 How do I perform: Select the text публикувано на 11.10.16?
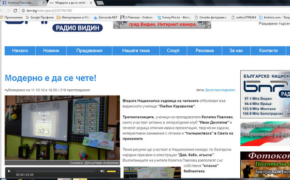[x=25, y=90]
